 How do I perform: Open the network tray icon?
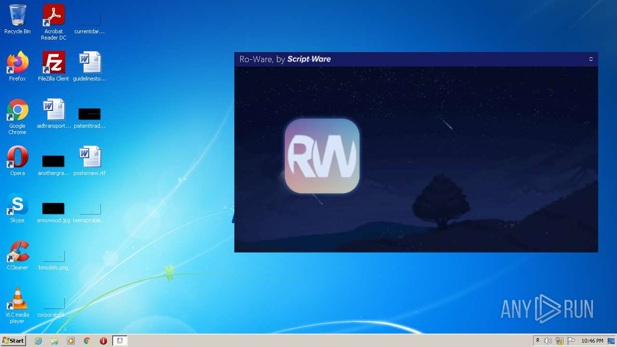[560, 341]
